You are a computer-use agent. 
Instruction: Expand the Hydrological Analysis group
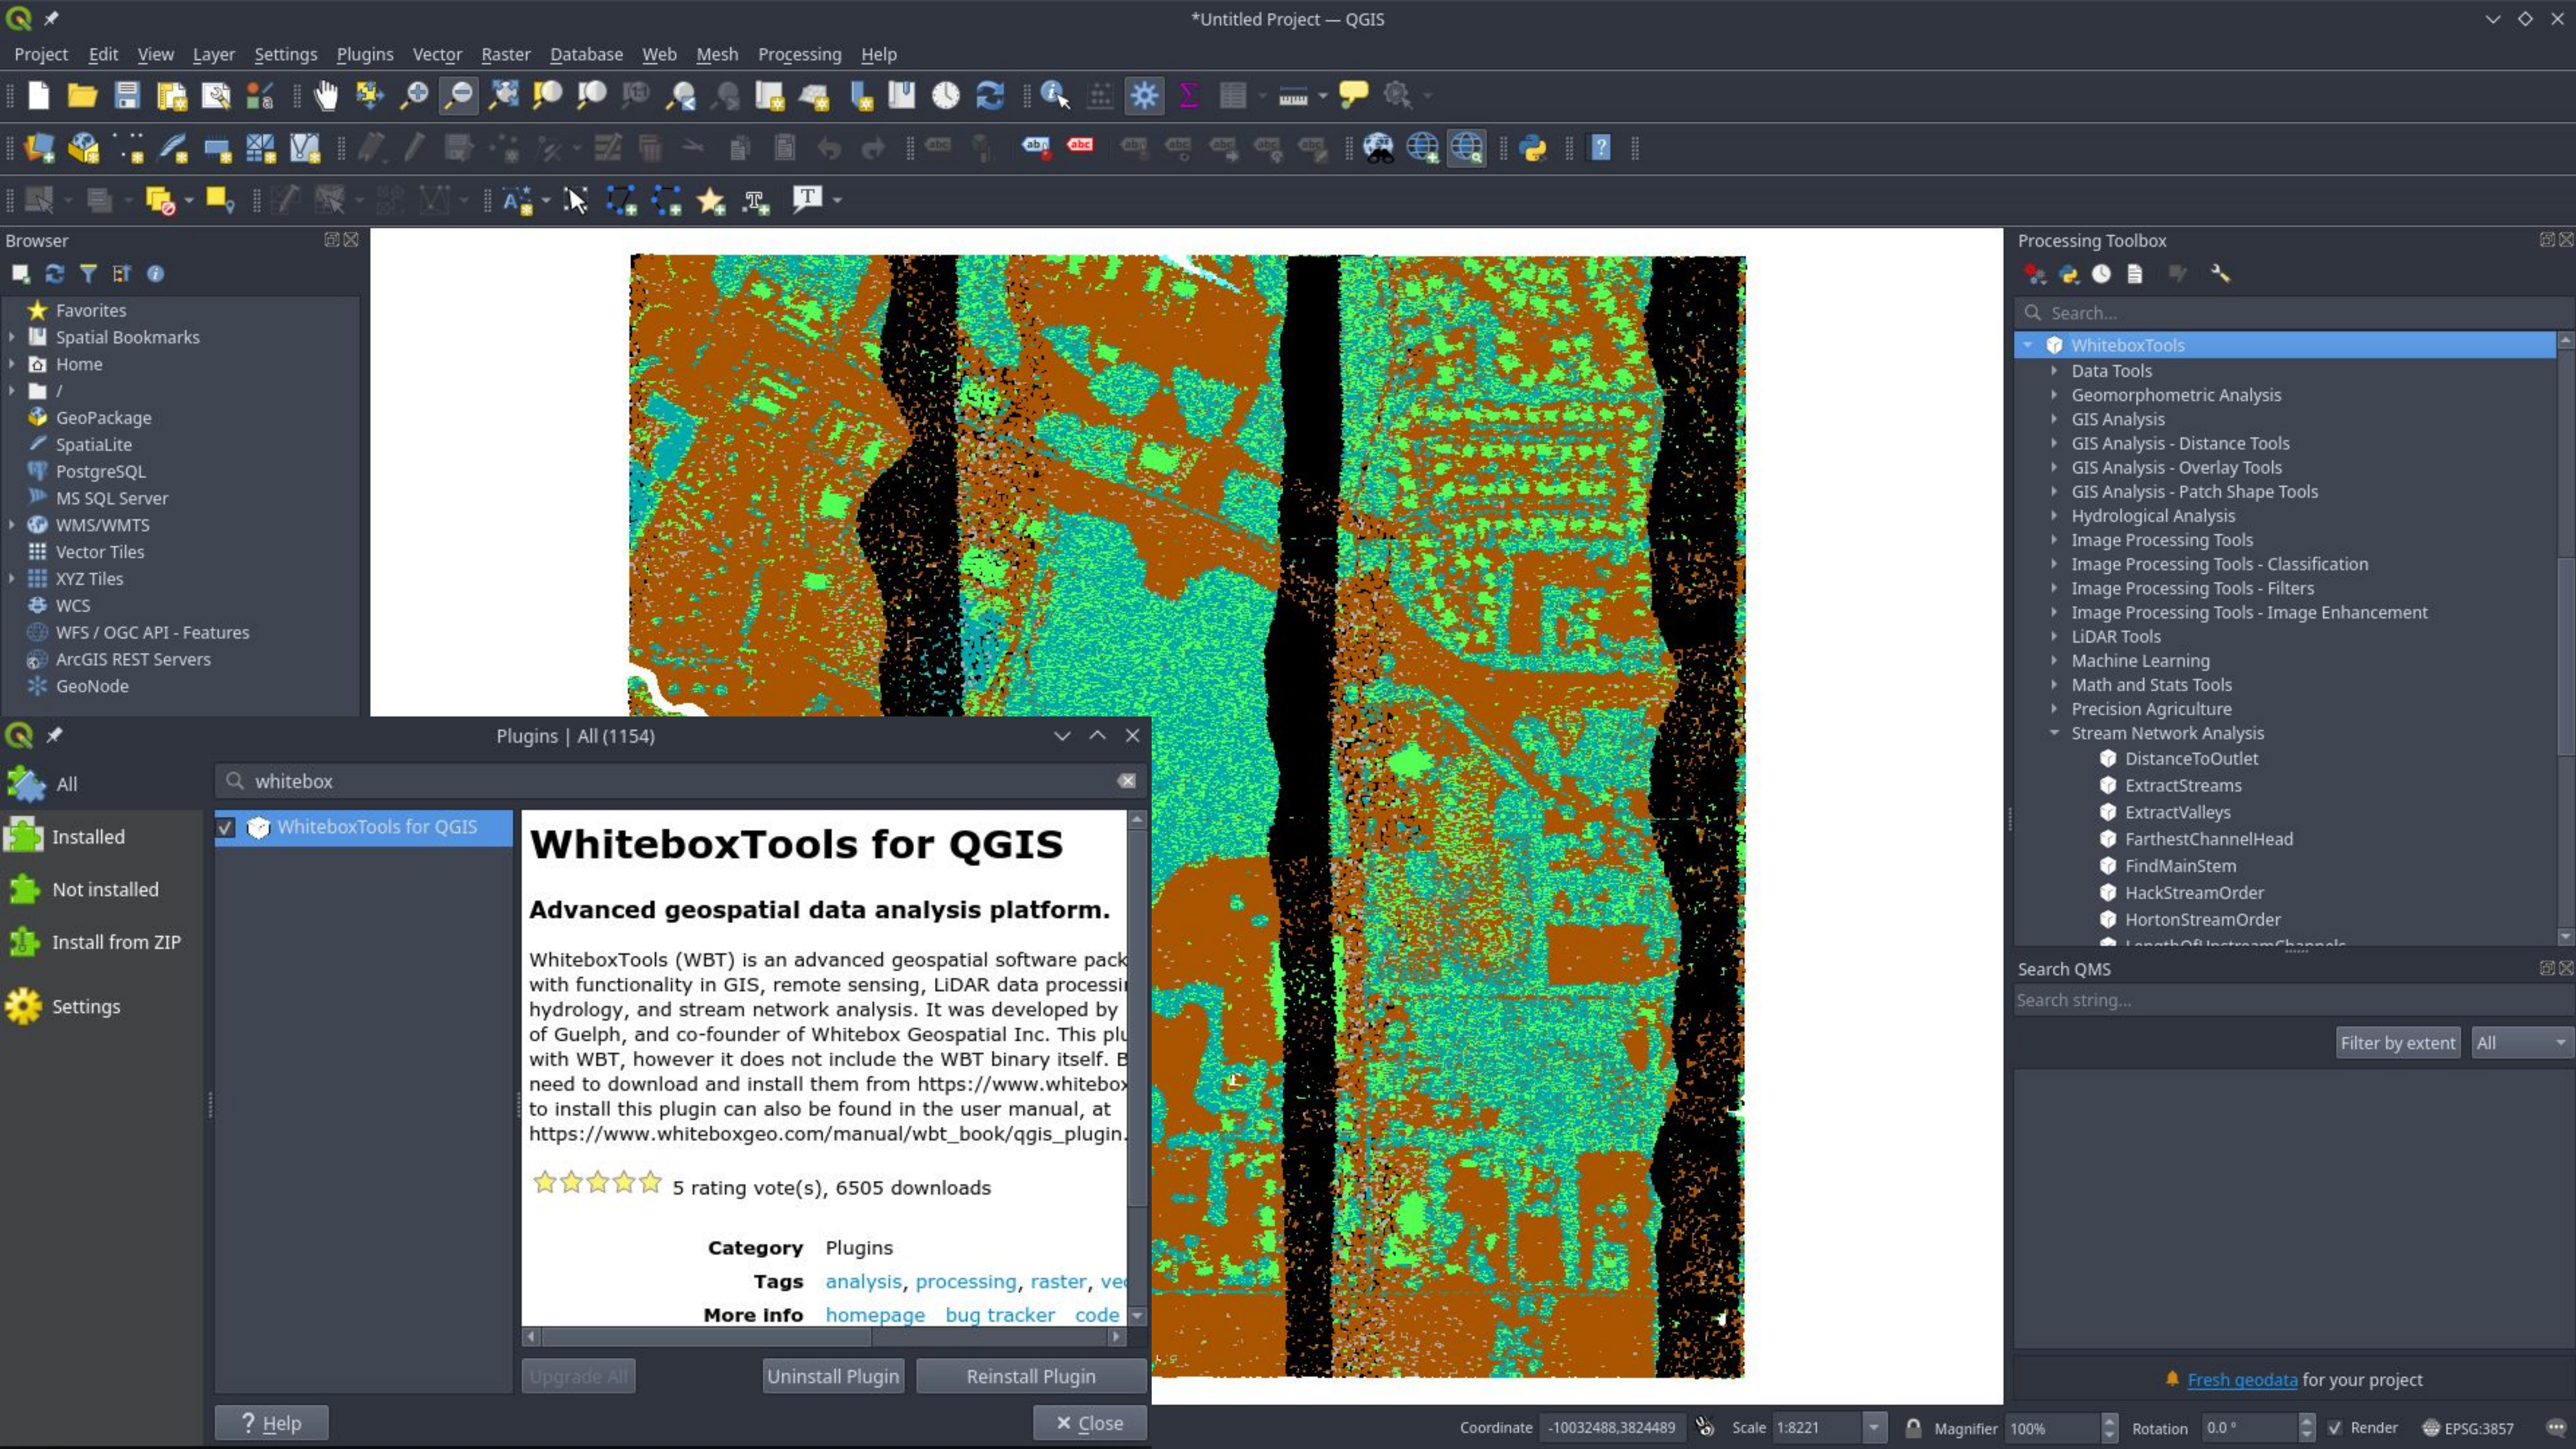tap(2054, 516)
